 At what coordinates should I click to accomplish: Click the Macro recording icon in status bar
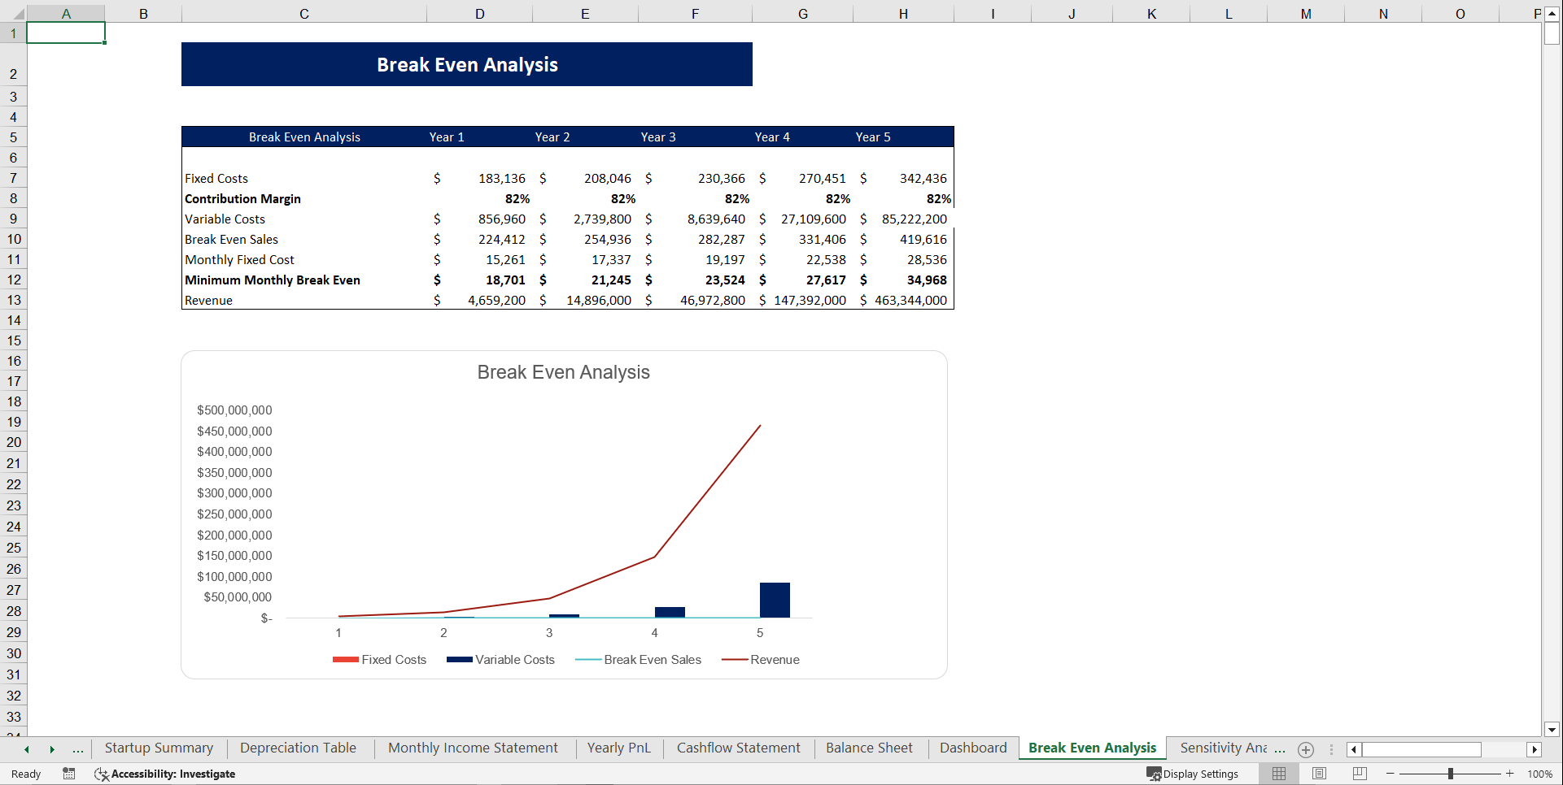[69, 774]
